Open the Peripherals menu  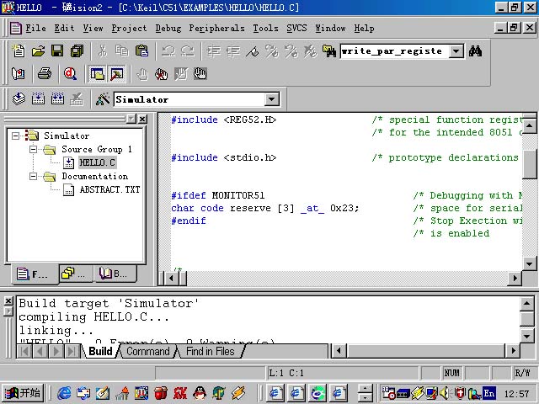coord(217,28)
